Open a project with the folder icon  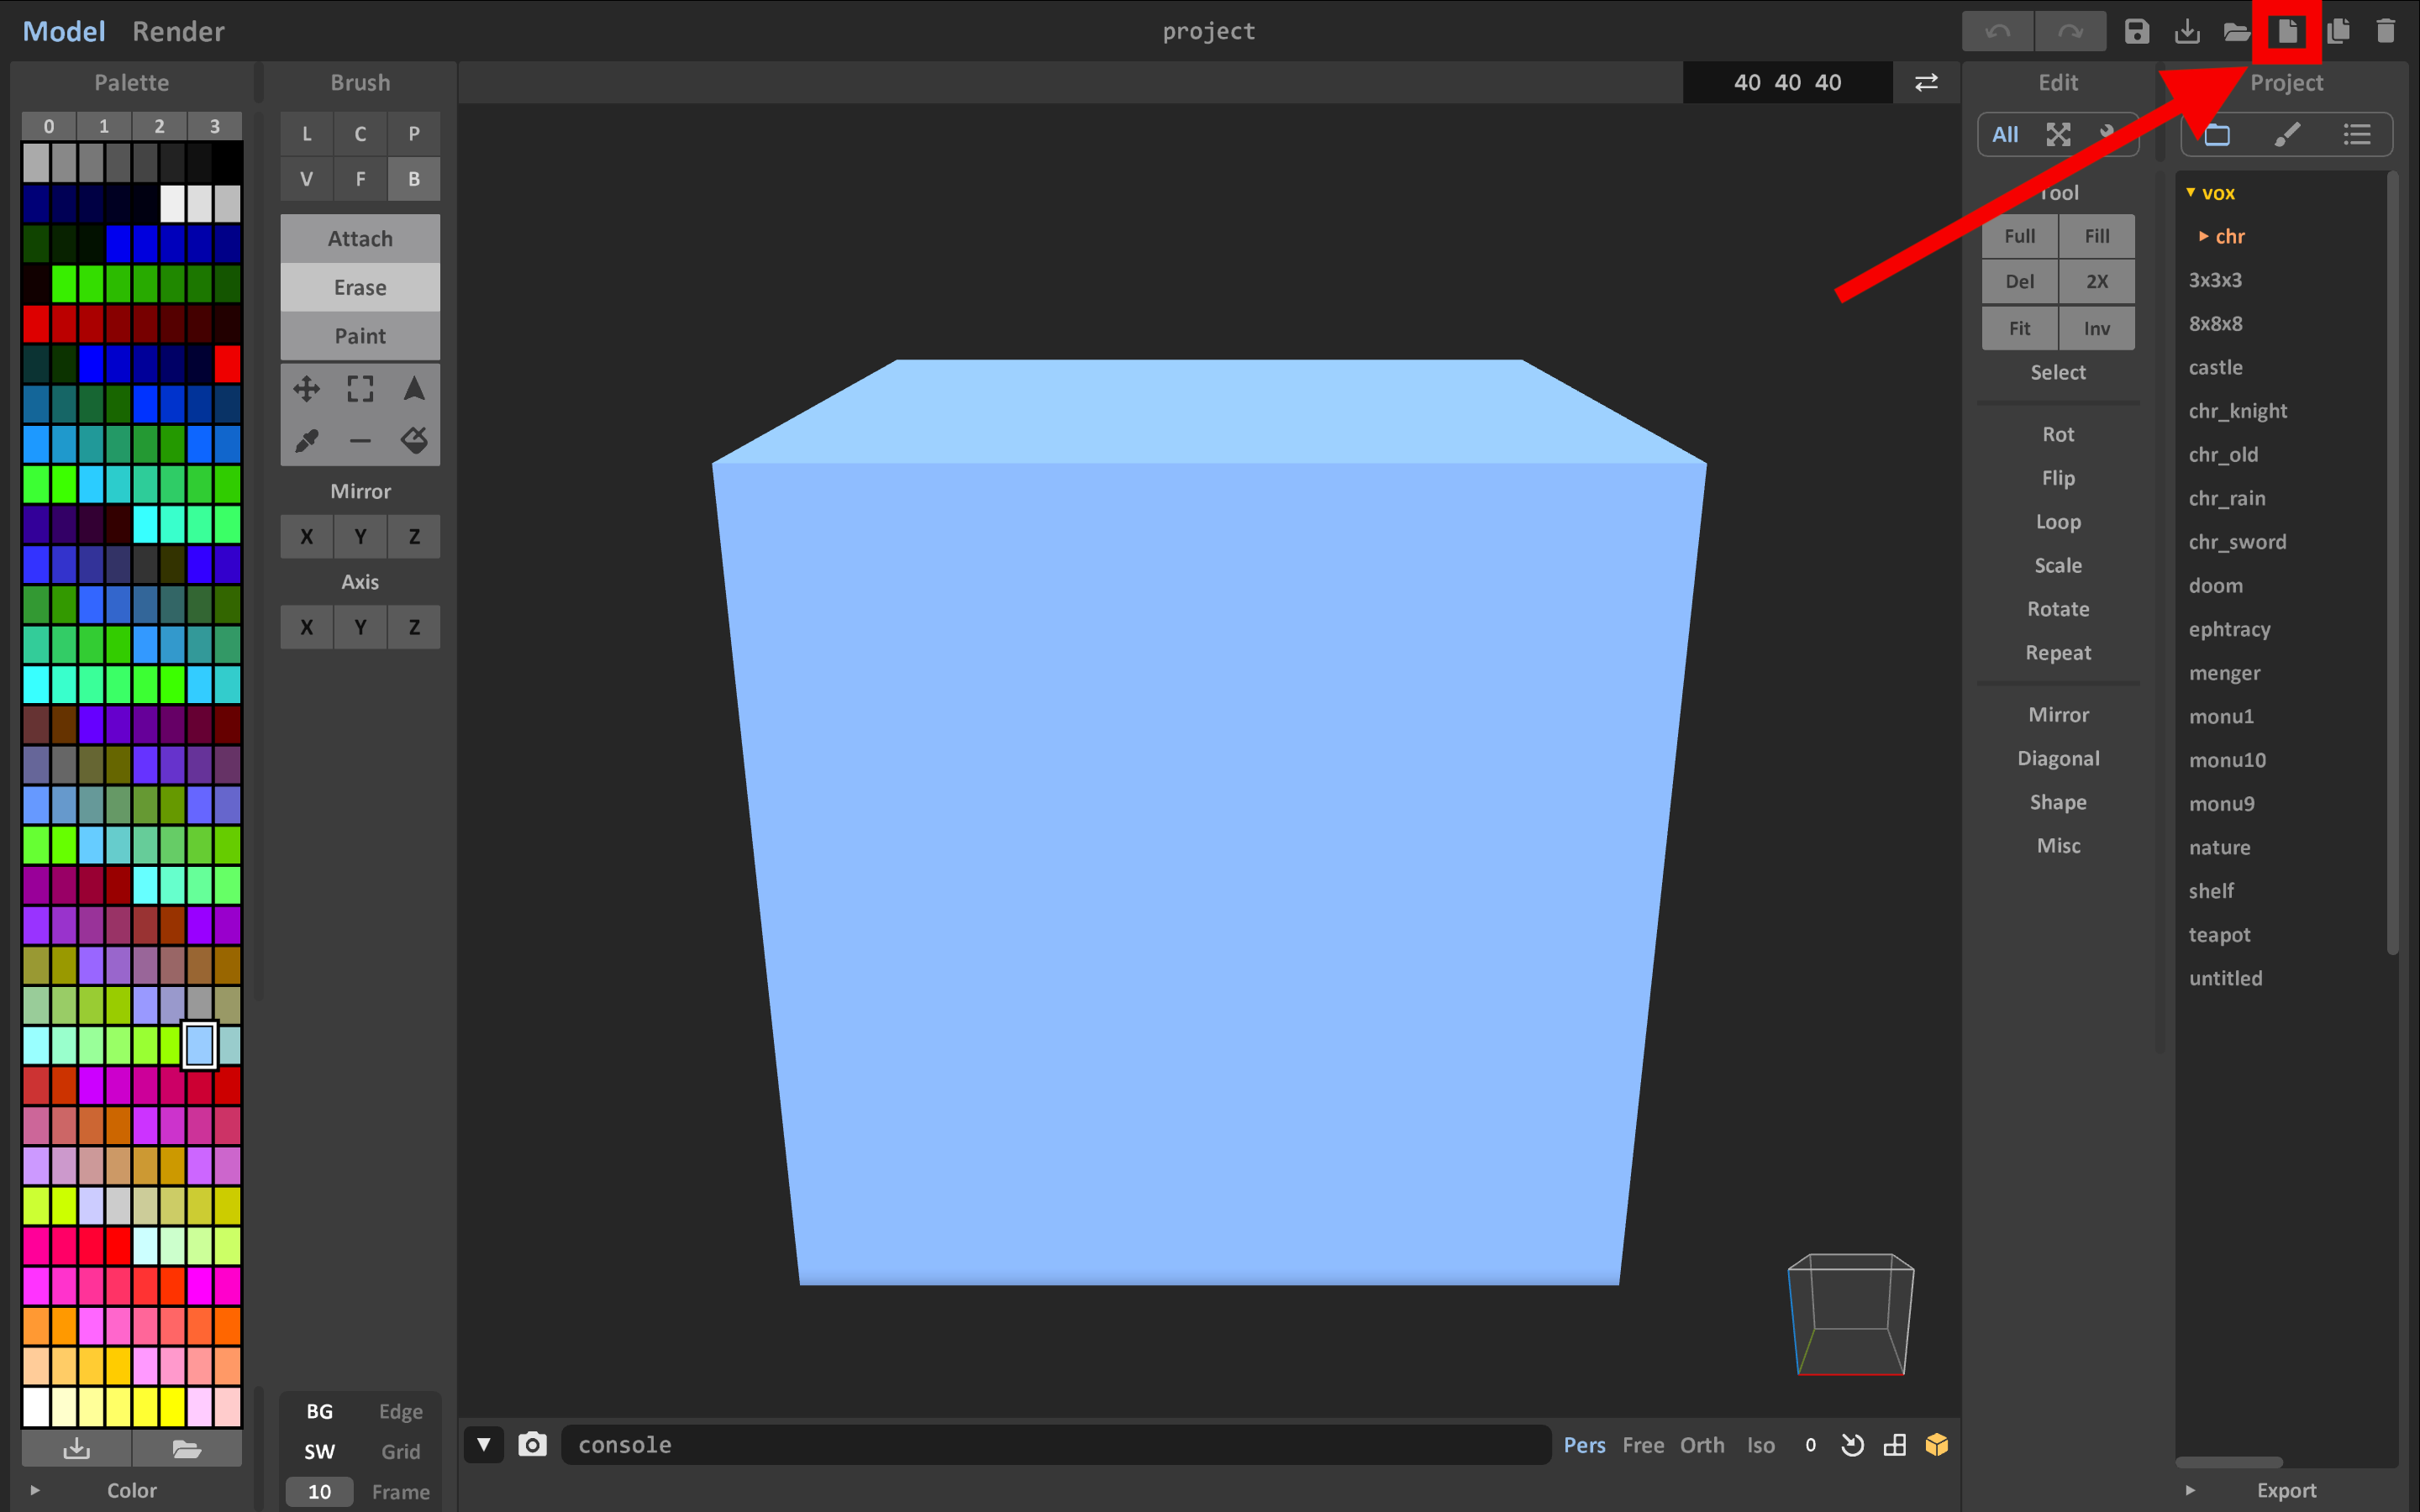[x=2238, y=31]
